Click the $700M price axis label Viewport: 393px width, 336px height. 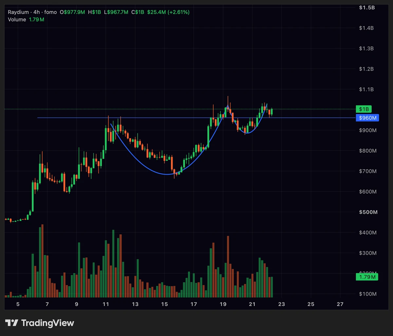tap(367, 171)
